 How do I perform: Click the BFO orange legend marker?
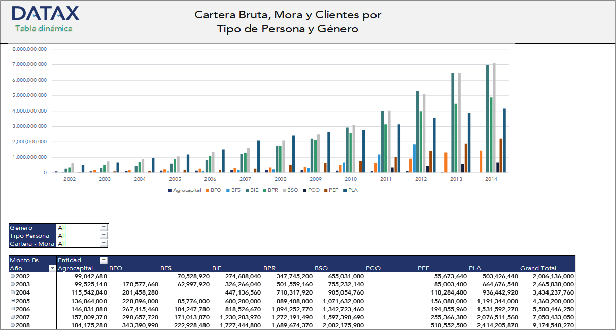[x=207, y=190]
